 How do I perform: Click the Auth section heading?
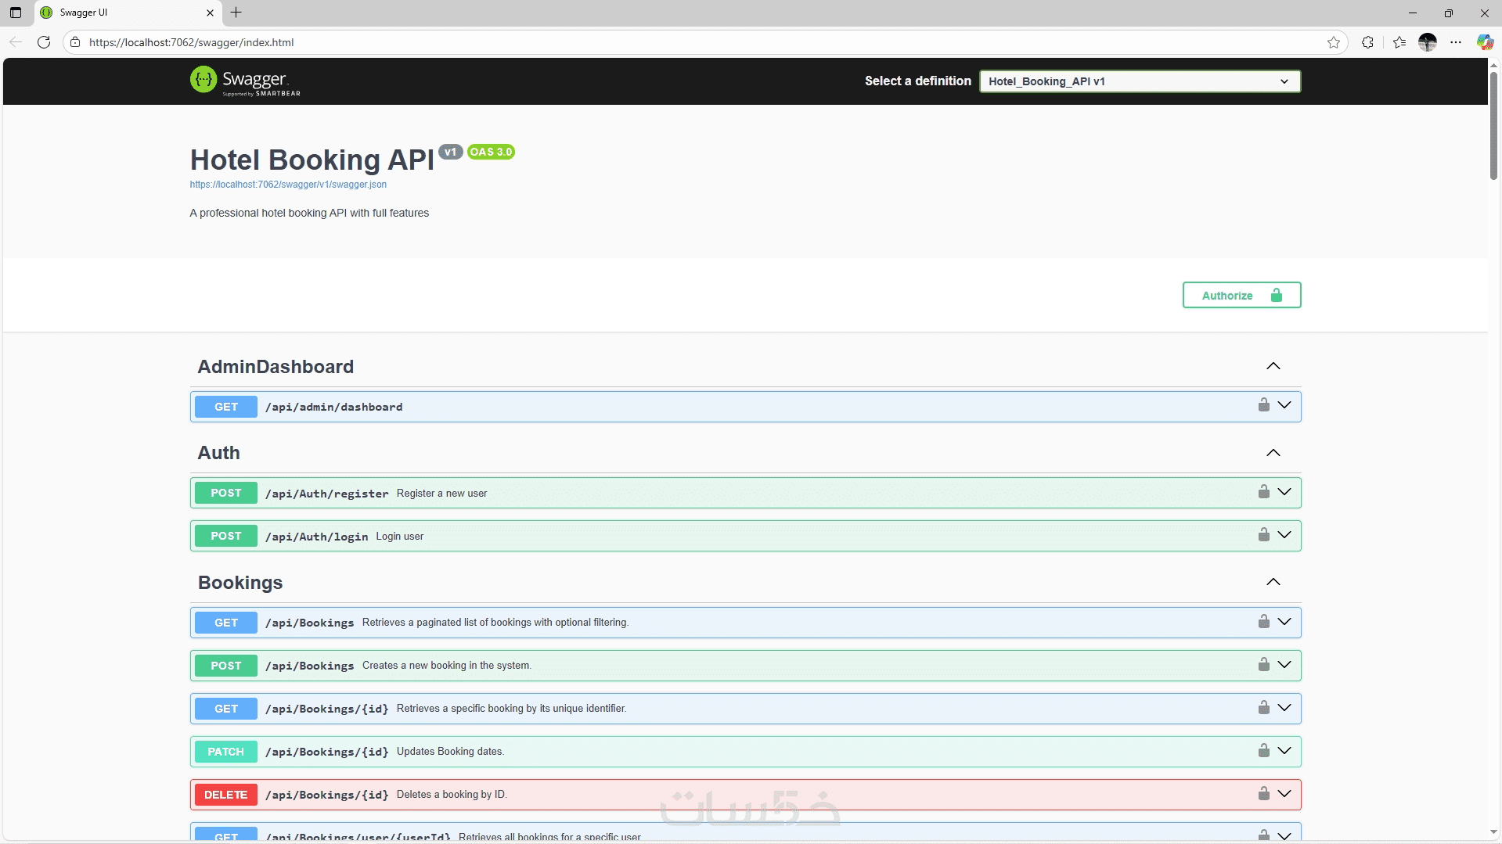click(x=218, y=453)
